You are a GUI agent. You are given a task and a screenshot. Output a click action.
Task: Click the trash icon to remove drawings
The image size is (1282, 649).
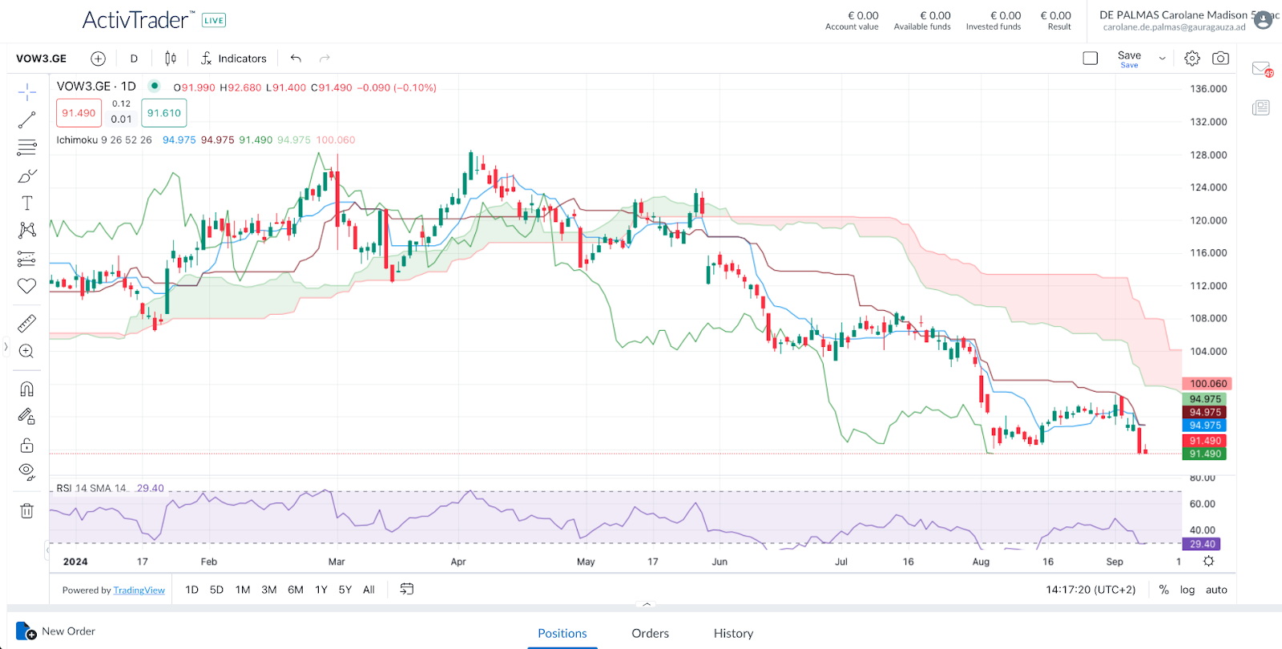click(x=26, y=510)
